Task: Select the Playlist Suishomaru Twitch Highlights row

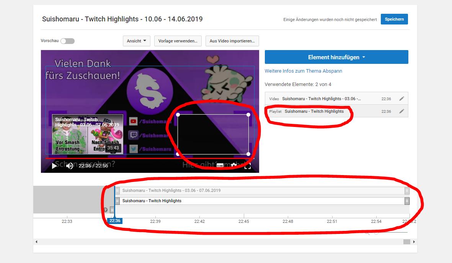Action: point(336,111)
